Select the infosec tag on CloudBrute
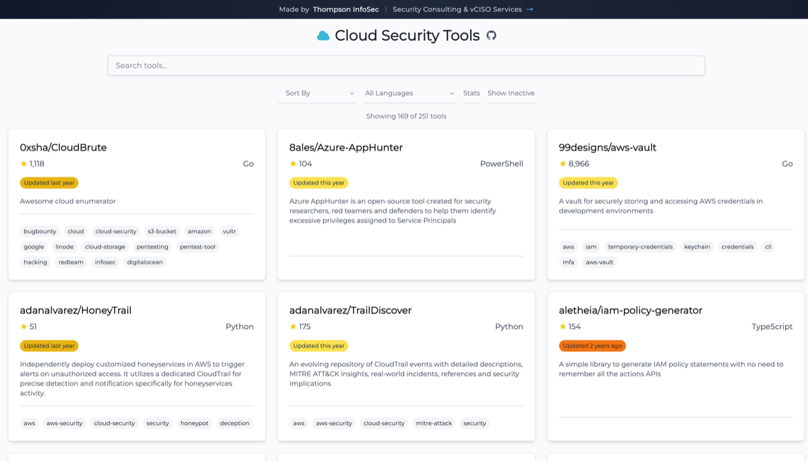The image size is (808, 461). point(105,262)
